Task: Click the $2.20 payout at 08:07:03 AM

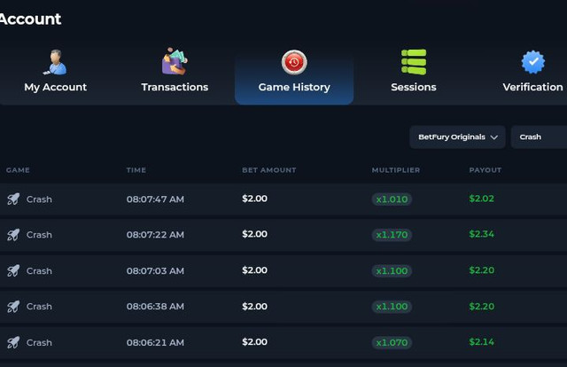Action: coord(481,270)
